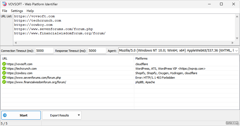Close the Web Platform Identifier window

(234, 4)
